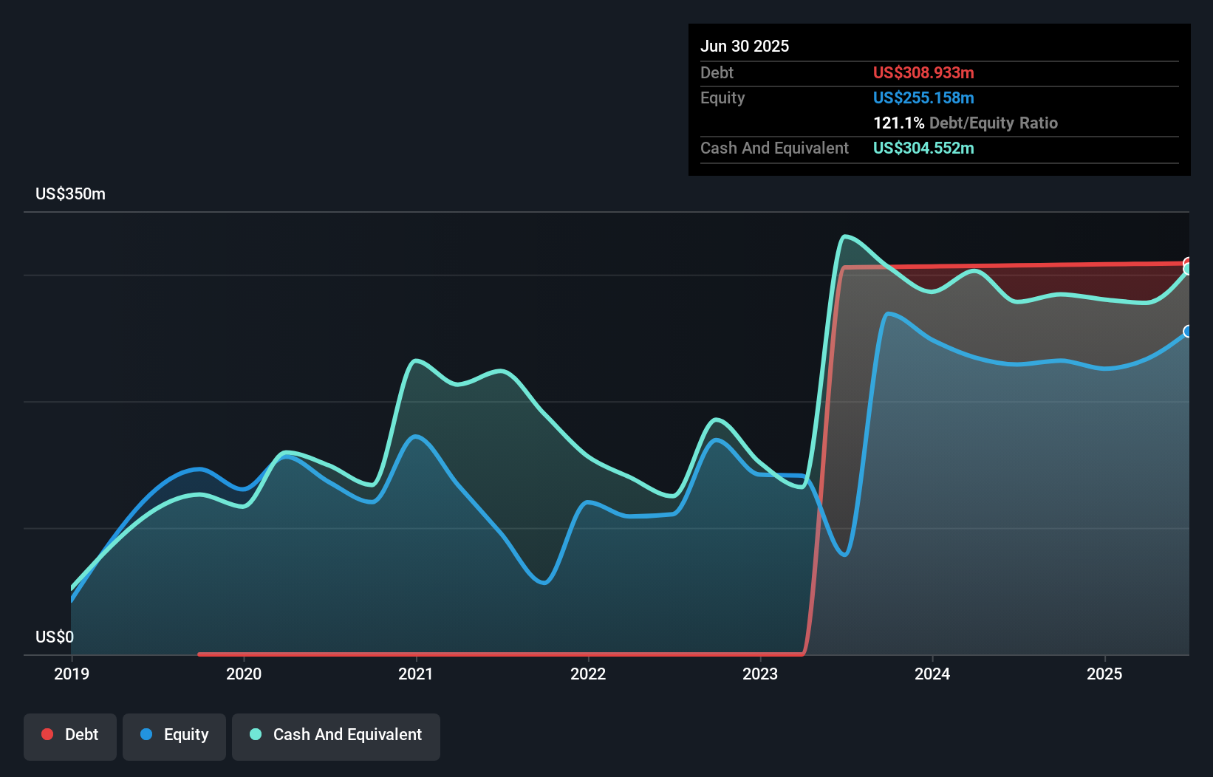The height and width of the screenshot is (777, 1213).
Task: Select the 2021 x-axis label
Action: pyautogui.click(x=416, y=674)
